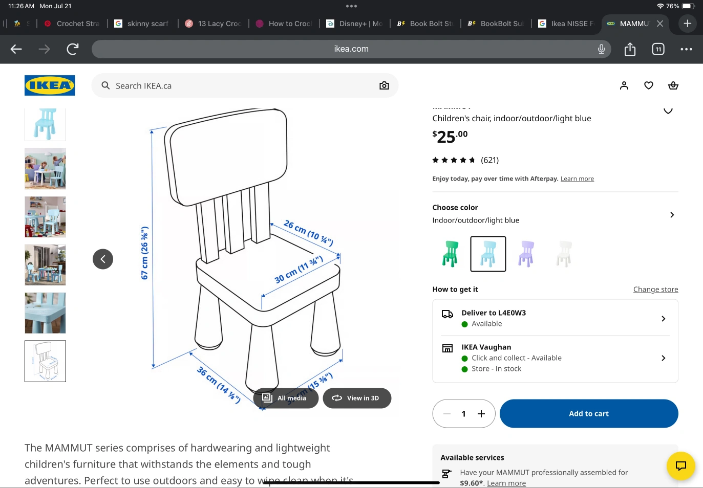Select playroom chair thumbnail with rug
The width and height of the screenshot is (703, 488).
[x=45, y=217]
